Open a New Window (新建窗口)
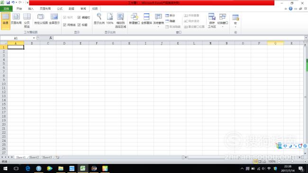 [135, 19]
